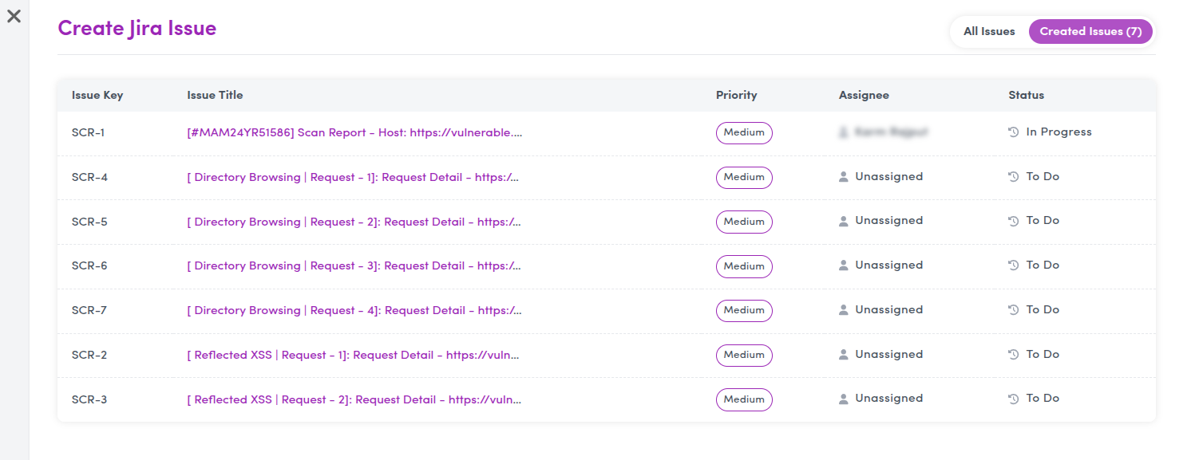Click the person icon in SCR-4 assignee

[844, 177]
